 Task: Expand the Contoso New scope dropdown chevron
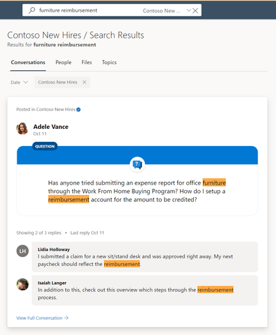[188, 10]
